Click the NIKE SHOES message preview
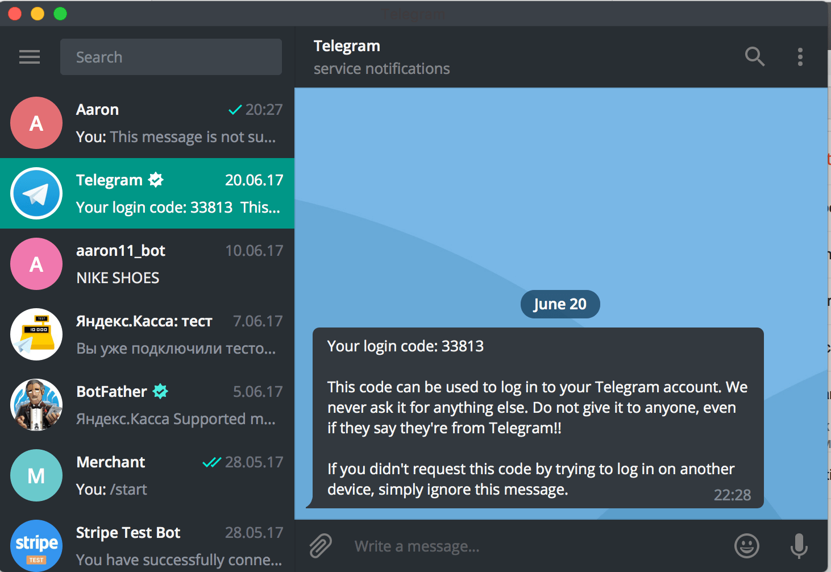 118,278
